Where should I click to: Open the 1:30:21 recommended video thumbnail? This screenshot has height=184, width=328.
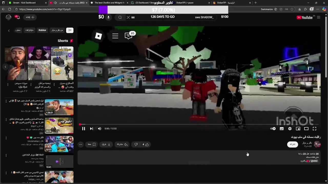(x=59, y=107)
